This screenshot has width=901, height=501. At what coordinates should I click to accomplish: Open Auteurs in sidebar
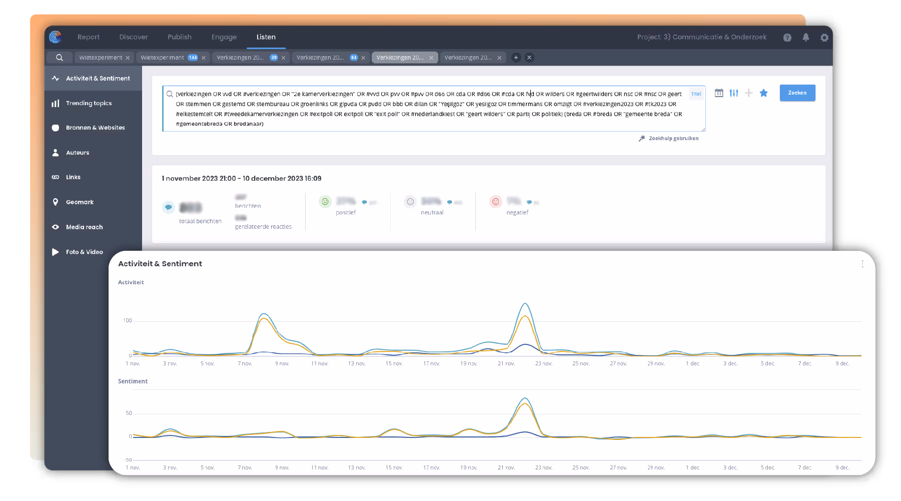93,153
